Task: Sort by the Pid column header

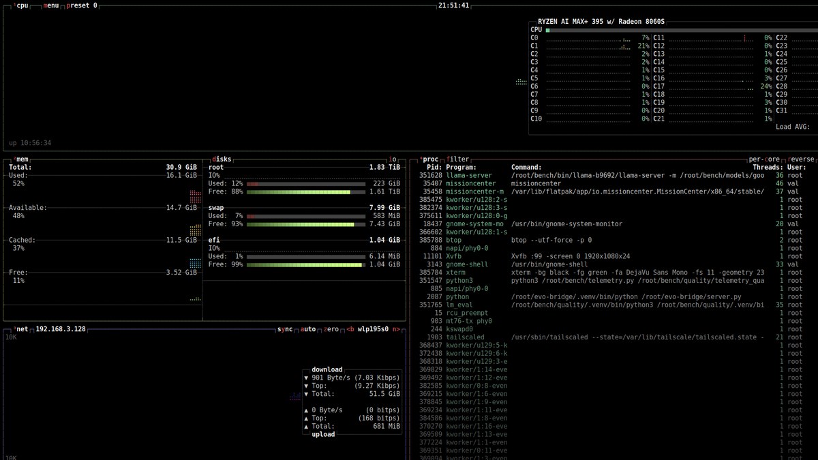Action: click(434, 167)
